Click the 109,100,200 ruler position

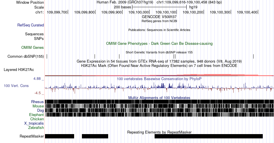click(193, 12)
